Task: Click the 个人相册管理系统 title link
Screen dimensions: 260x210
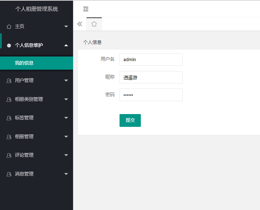Action: point(37,9)
